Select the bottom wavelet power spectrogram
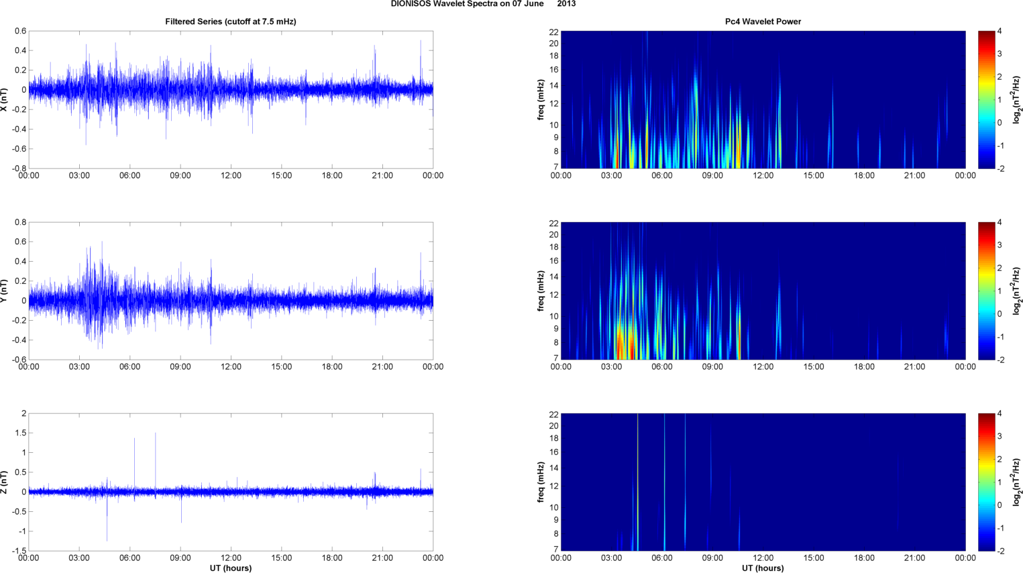The width and height of the screenshot is (1023, 573). tap(763, 482)
